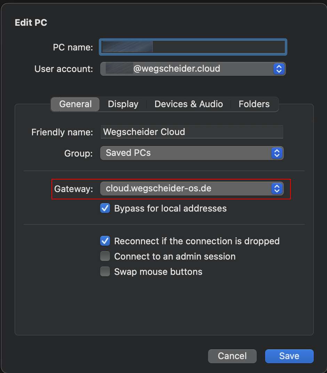Enable Swap mouse buttons
The width and height of the screenshot is (327, 373).
tap(105, 271)
